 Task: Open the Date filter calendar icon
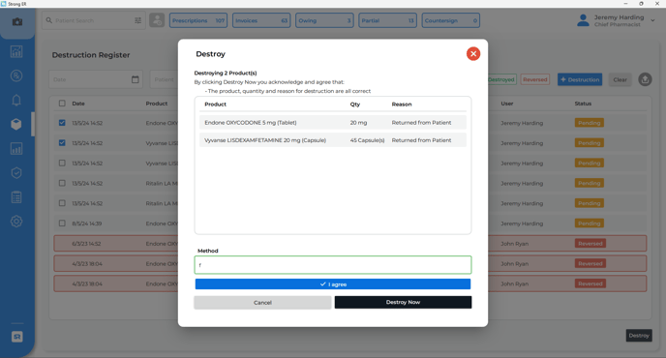[136, 79]
